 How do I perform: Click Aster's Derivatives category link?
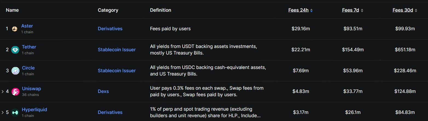[110, 29]
